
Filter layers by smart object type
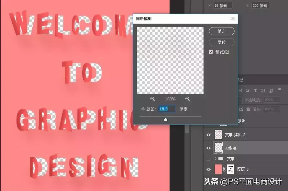pyautogui.click(x=271, y=90)
